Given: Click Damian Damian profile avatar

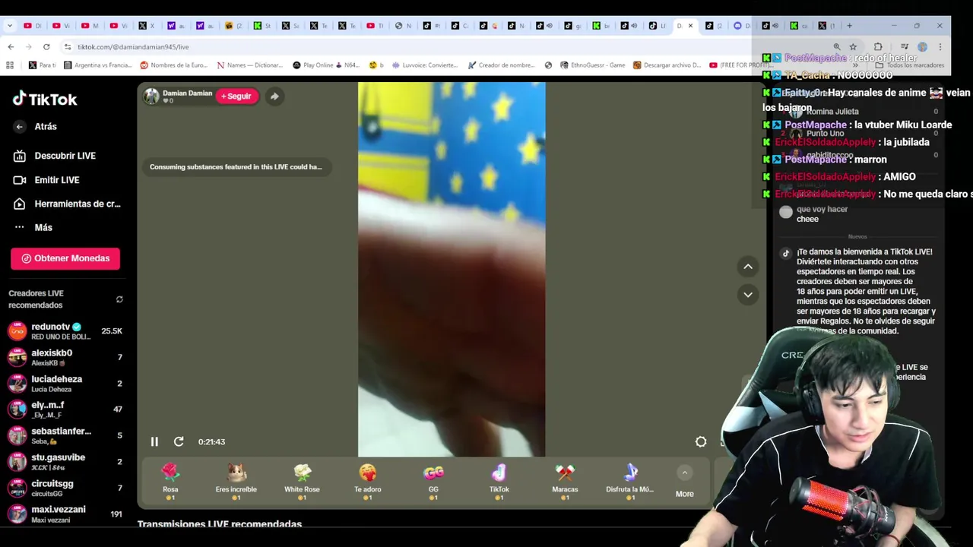Looking at the screenshot, I should click(151, 96).
